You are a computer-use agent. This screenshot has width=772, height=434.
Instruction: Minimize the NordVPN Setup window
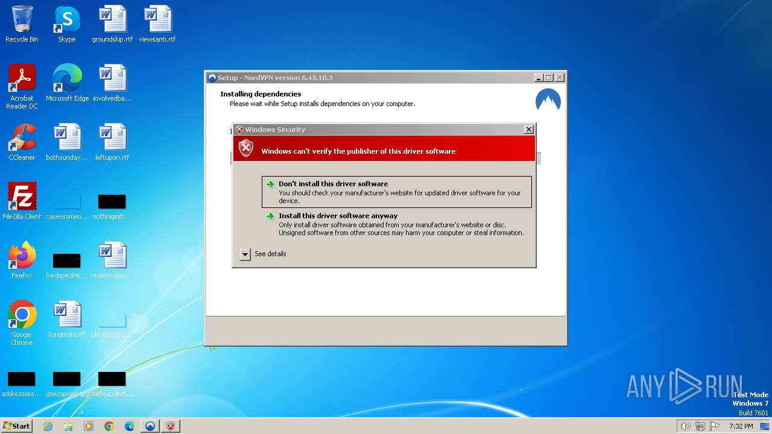coord(539,78)
